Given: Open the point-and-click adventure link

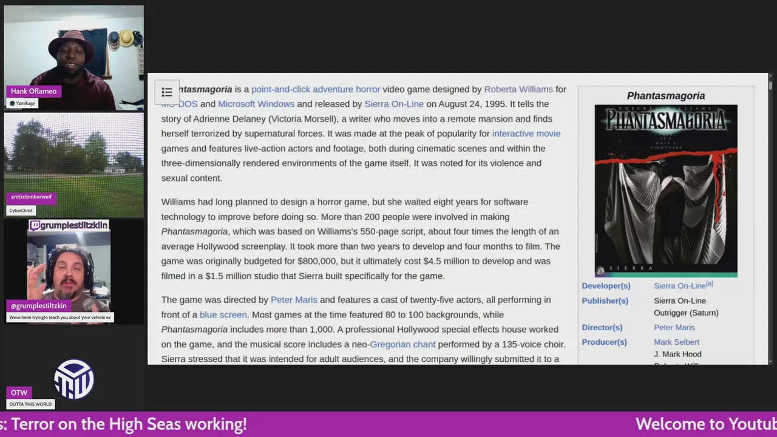Looking at the screenshot, I should 302,89.
